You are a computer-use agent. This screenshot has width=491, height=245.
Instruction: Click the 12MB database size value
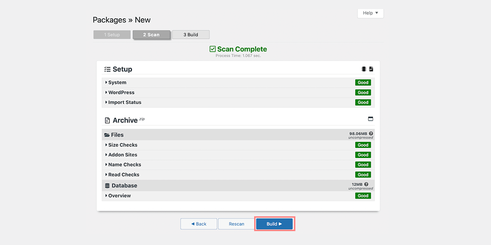tap(357, 184)
